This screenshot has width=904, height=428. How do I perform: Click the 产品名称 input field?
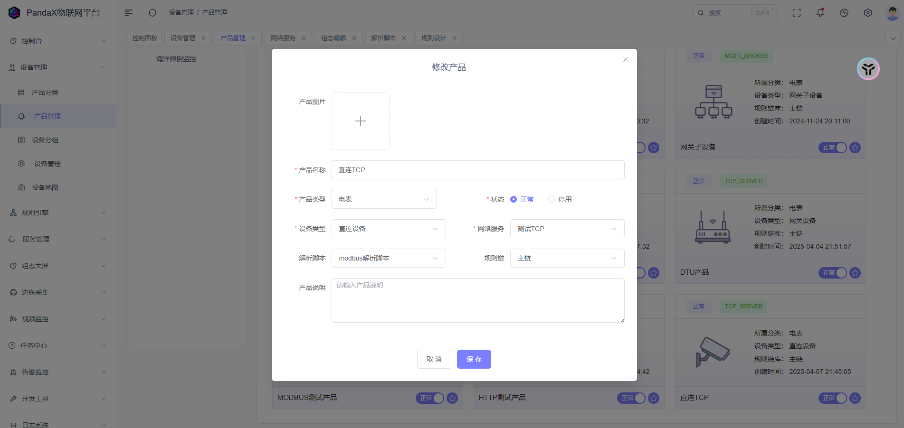pyautogui.click(x=477, y=170)
